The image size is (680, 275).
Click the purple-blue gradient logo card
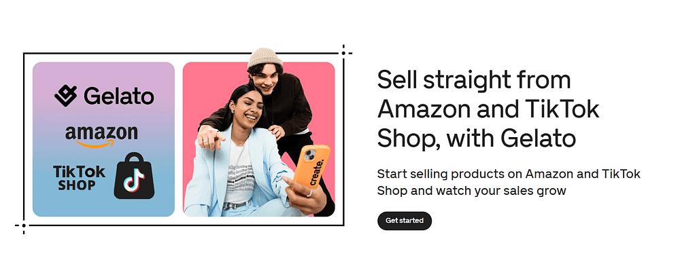[x=103, y=139]
